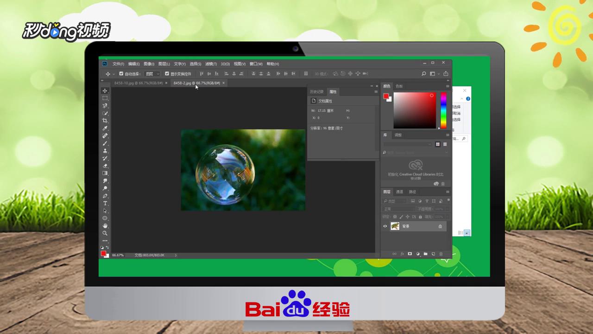Open the 窗口(W) menu
The height and width of the screenshot is (334, 593).
click(256, 64)
